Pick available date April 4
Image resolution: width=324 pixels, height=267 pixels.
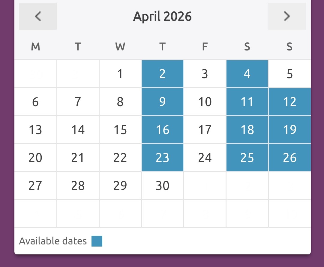point(247,74)
